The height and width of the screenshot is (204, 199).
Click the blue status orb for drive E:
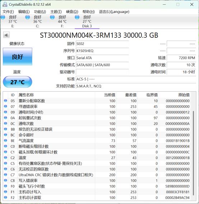(x=3, y=17)
